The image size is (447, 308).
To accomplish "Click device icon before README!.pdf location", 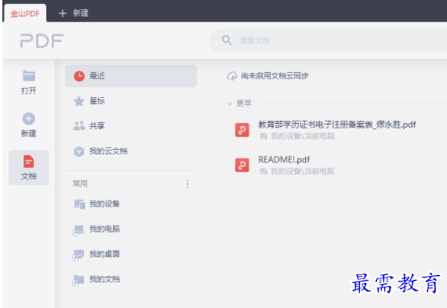I will coord(263,171).
